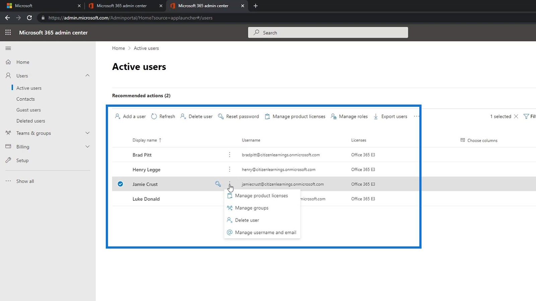Click Refresh in the toolbar
Screen dimensions: 536x301
(x=163, y=116)
